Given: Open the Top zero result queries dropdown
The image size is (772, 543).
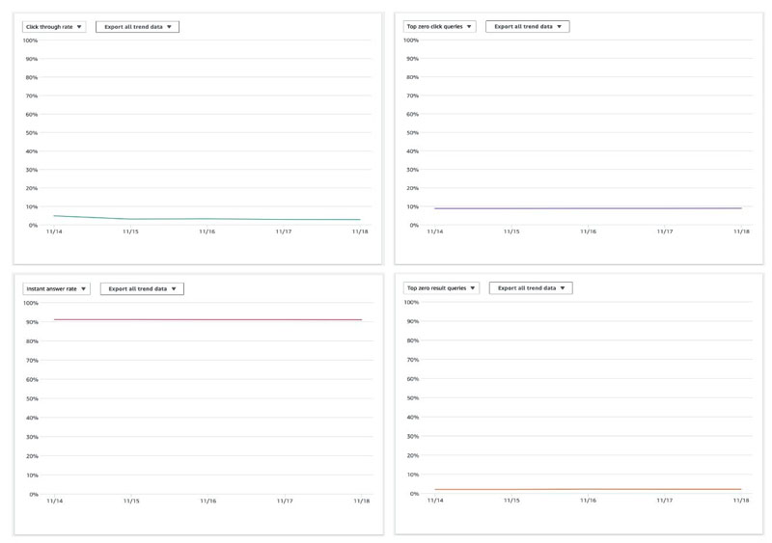Looking at the screenshot, I should (x=441, y=288).
